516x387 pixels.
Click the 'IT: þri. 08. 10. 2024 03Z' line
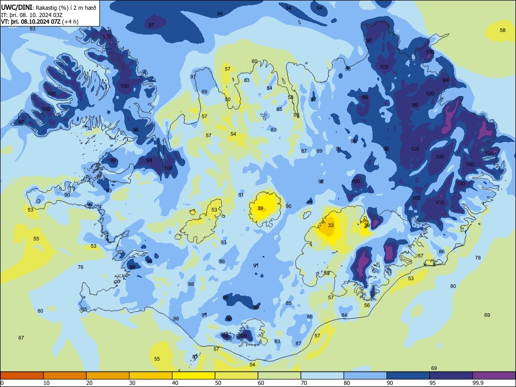[32, 15]
